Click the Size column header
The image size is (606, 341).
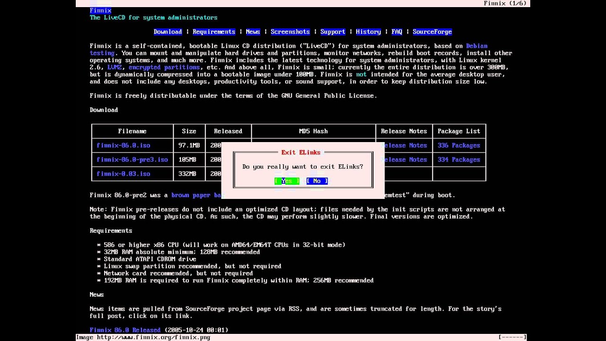(x=189, y=131)
